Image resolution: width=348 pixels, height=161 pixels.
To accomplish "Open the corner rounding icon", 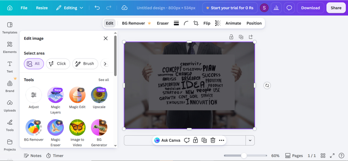I will point(186,23).
